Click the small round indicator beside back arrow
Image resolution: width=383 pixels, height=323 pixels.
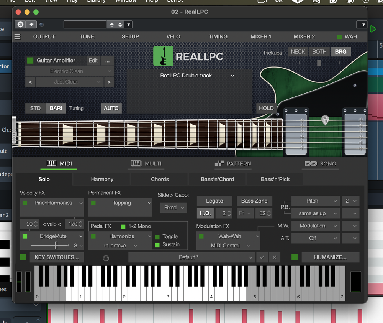click(x=41, y=25)
